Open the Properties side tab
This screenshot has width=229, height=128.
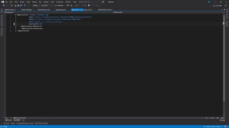tap(227, 24)
